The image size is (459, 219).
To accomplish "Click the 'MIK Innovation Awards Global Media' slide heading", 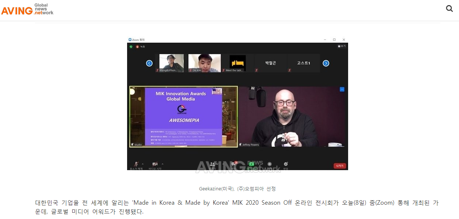I will tap(181, 96).
